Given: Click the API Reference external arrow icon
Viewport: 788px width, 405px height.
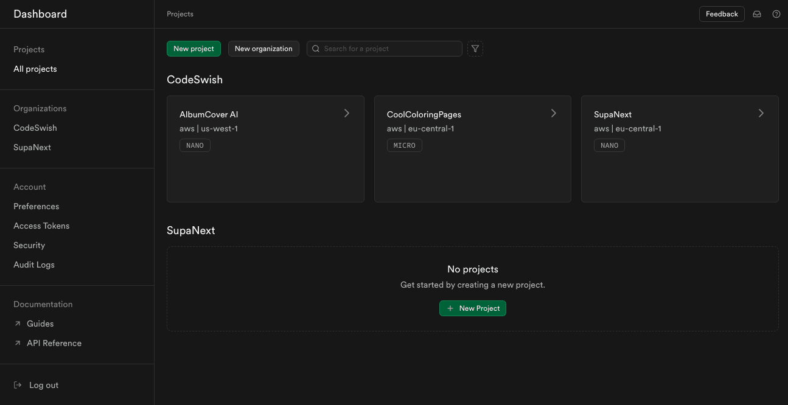Looking at the screenshot, I should click(18, 343).
